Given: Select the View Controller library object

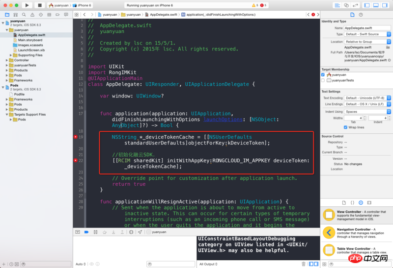Looking at the screenshot, I should coord(356,215).
